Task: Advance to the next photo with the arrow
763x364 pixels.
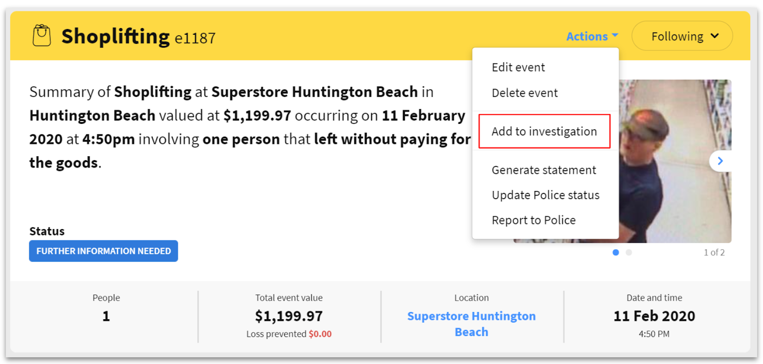Action: point(720,161)
